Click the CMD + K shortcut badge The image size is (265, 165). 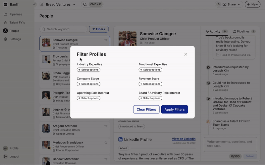tap(95, 4)
